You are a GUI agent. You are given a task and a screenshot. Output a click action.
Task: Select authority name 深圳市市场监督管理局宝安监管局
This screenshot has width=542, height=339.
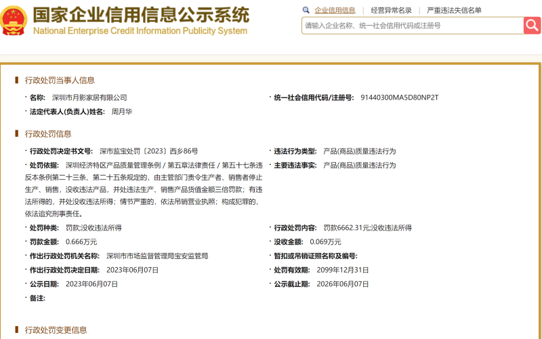pos(157,256)
